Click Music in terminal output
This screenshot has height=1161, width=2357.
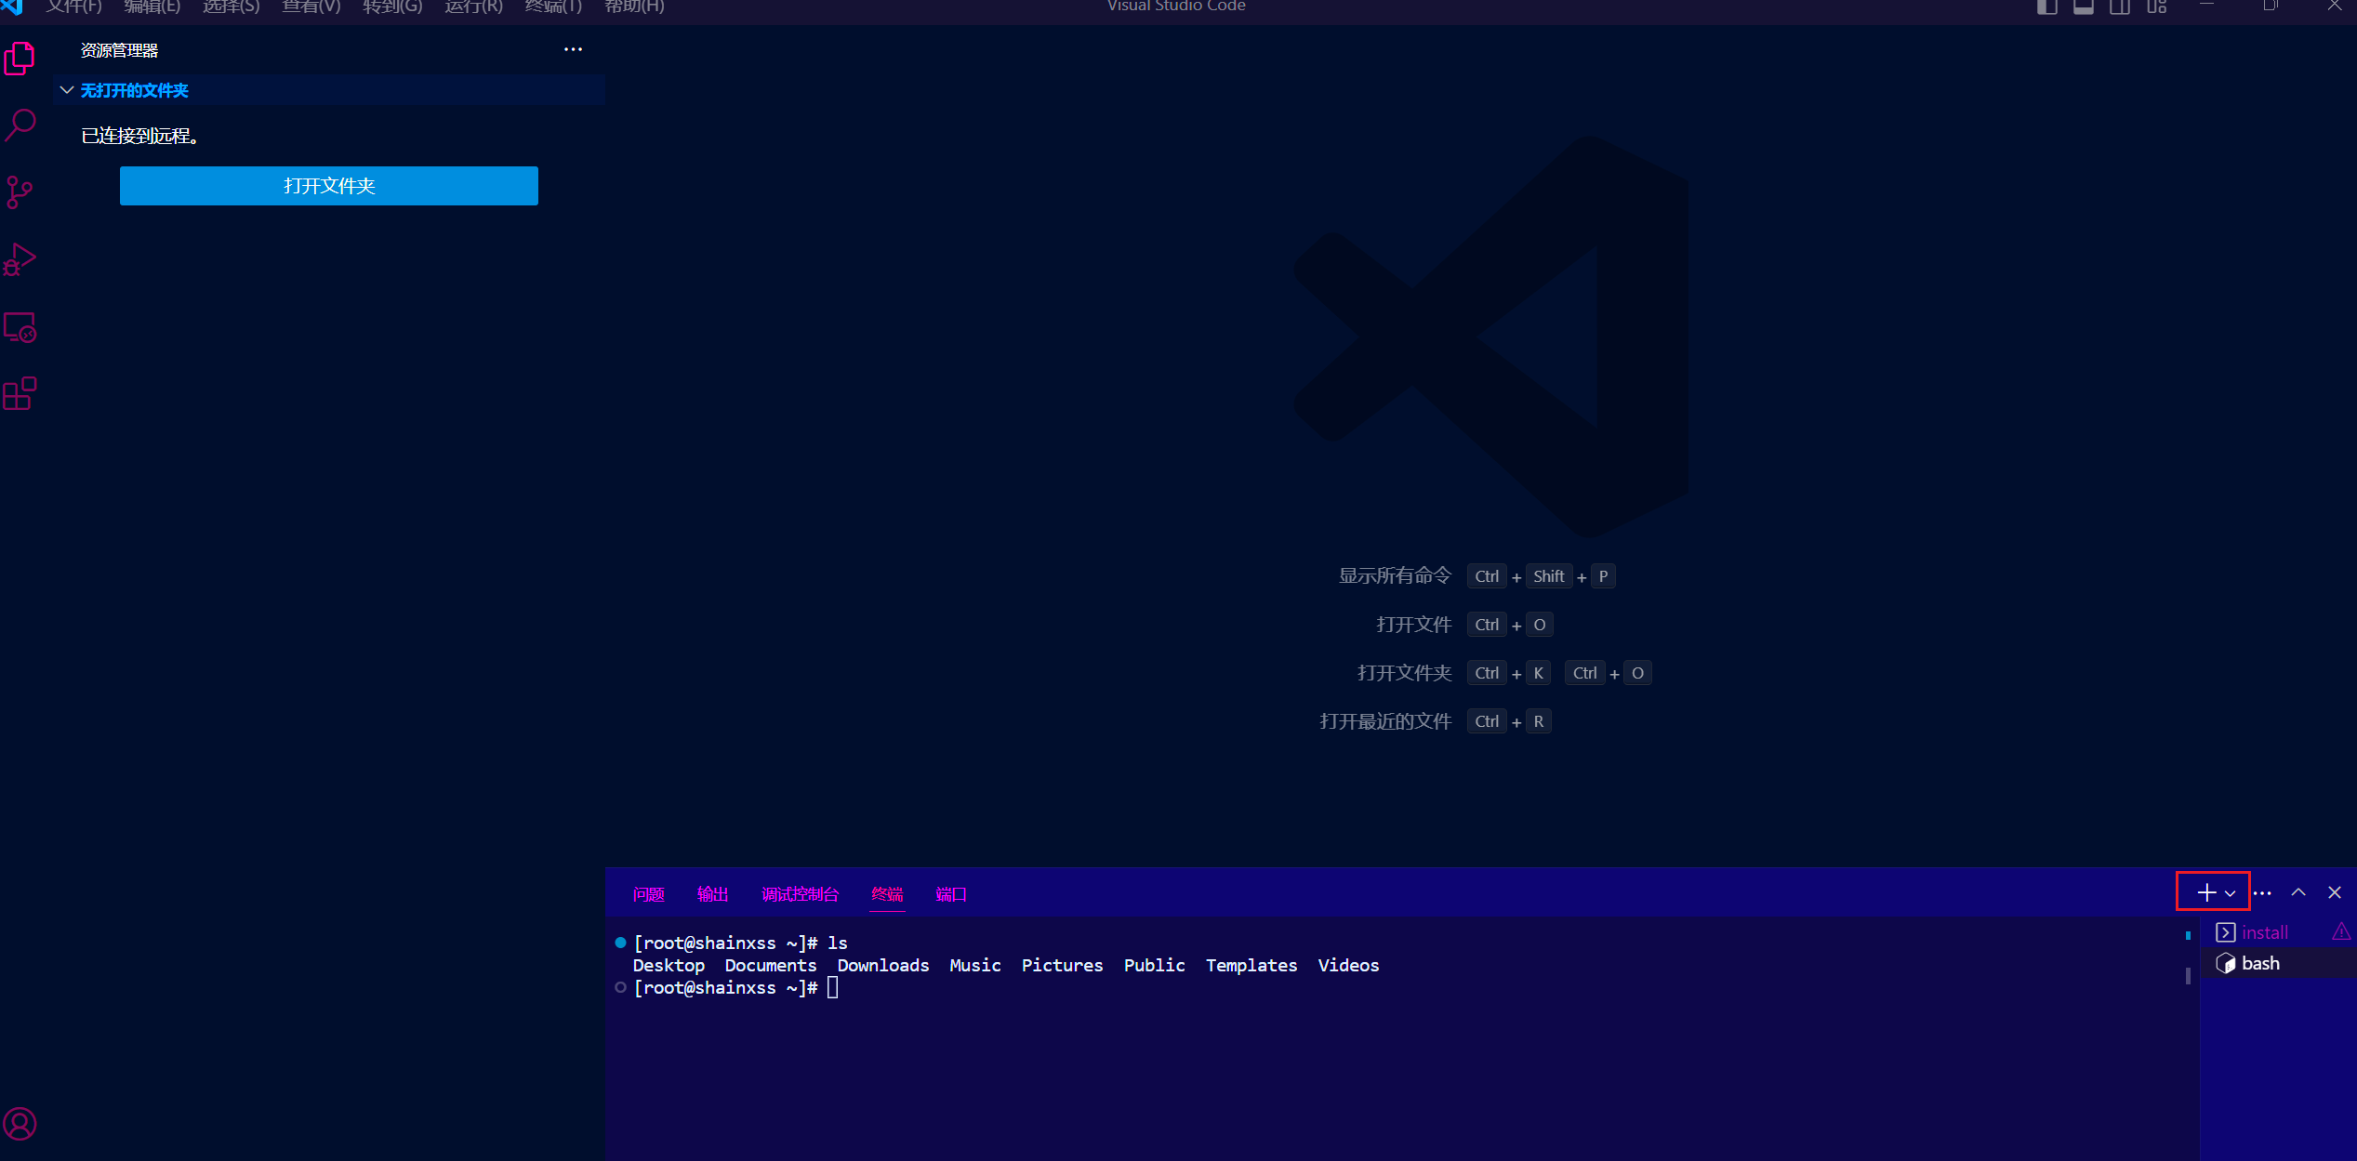point(975,965)
